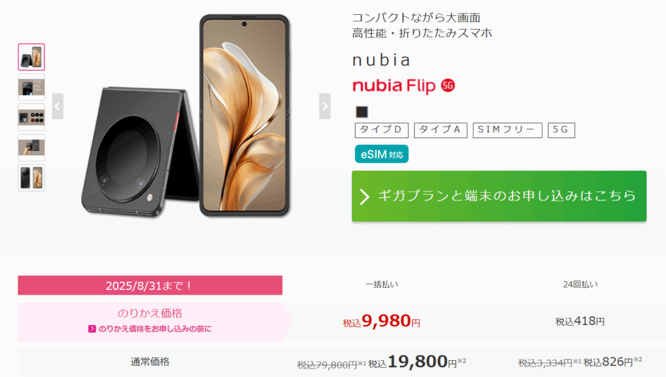View the fourth thumbnail of the hand holding the phone
The width and height of the screenshot is (666, 377).
[31, 147]
